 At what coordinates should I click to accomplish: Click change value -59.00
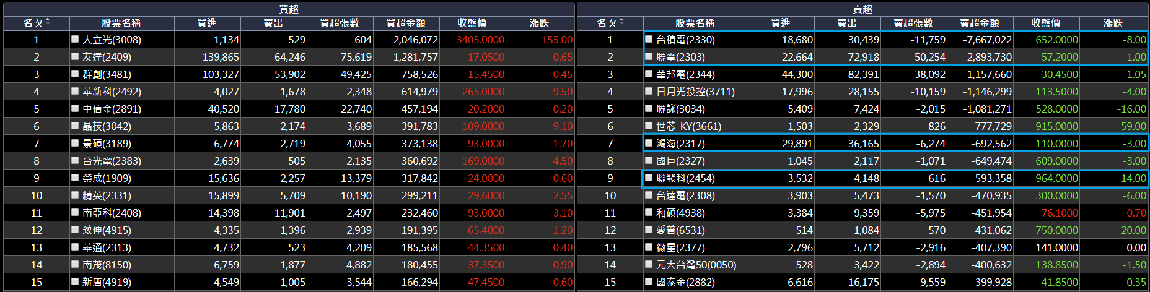tap(1134, 126)
